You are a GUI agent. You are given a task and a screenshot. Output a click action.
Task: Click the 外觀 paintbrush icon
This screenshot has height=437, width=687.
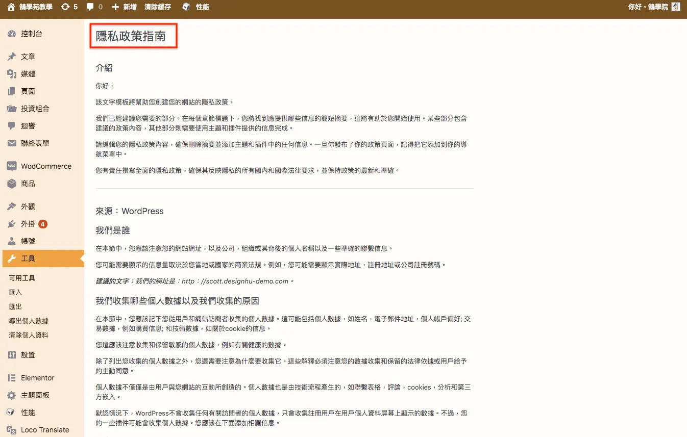[12, 207]
